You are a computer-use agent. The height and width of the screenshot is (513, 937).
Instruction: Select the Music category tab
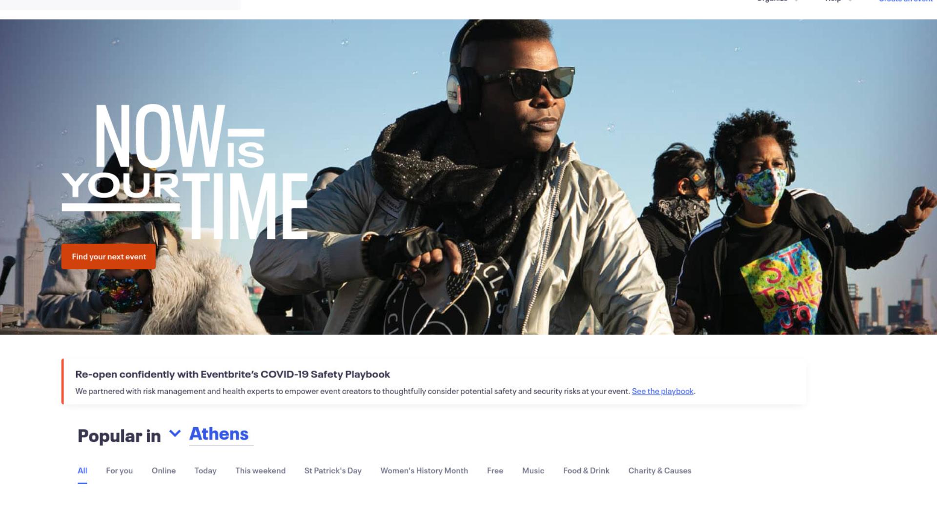(533, 471)
